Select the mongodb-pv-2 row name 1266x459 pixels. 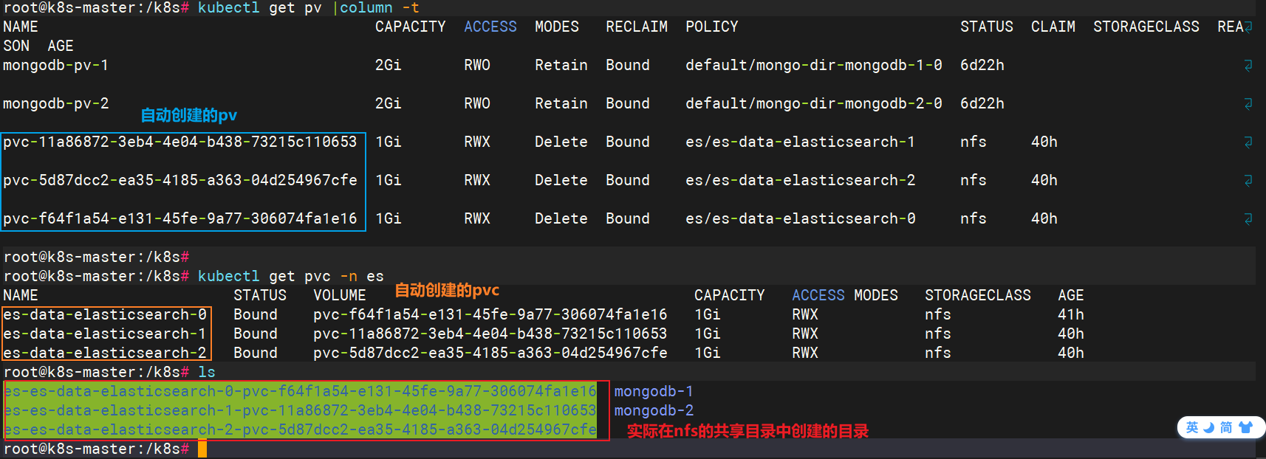[x=56, y=103]
